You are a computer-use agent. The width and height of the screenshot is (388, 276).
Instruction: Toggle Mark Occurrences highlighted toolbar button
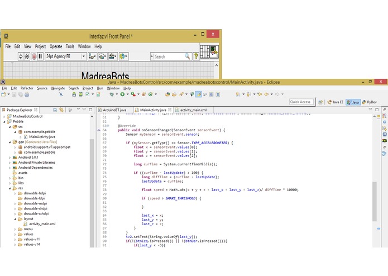(198, 94)
